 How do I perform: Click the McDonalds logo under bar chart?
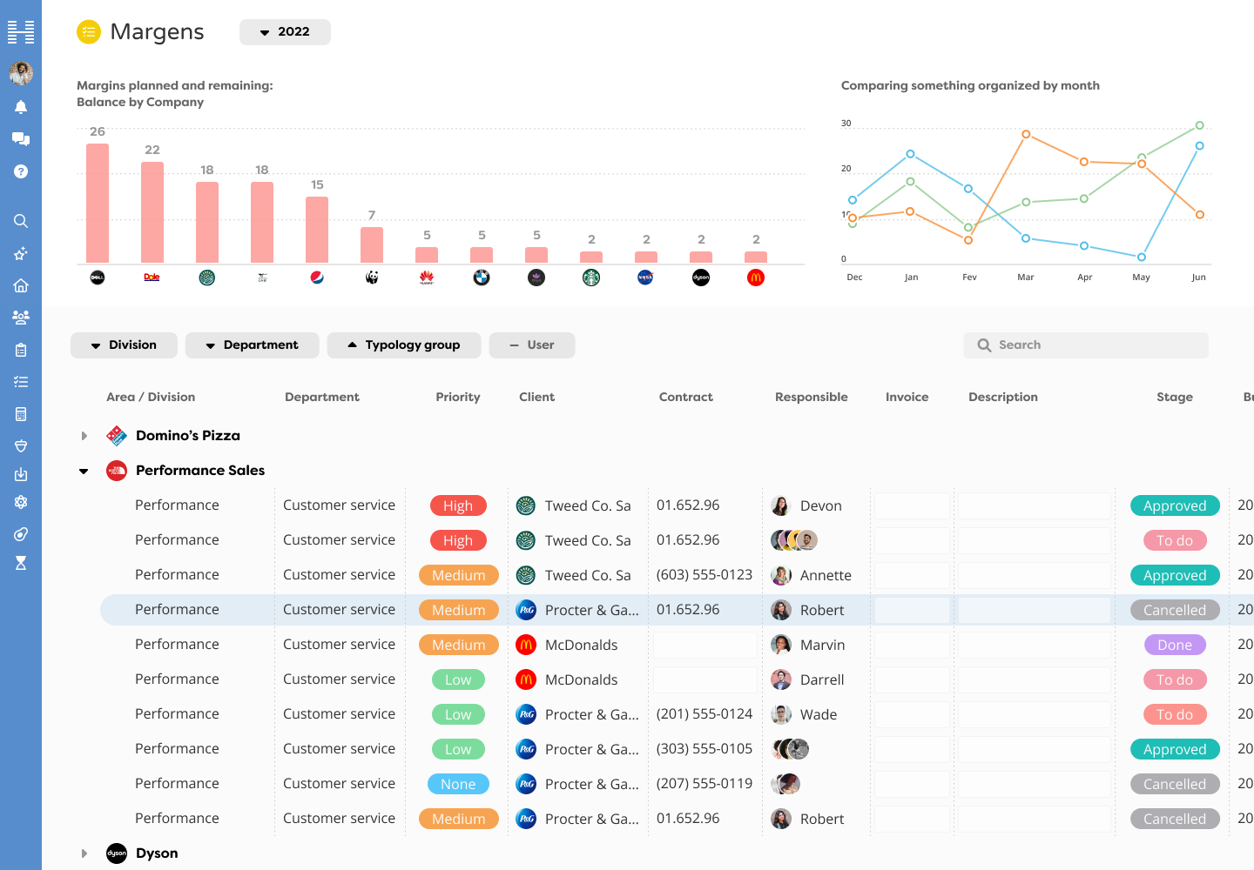point(756,278)
